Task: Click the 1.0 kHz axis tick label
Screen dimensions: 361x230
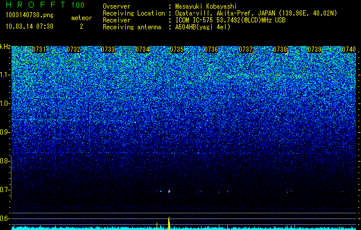Action: click(4, 103)
